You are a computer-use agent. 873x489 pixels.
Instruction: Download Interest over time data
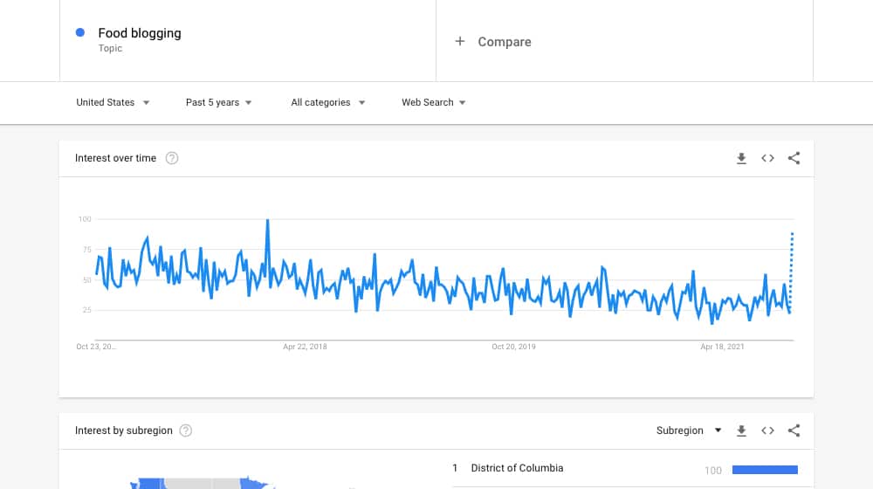click(741, 158)
